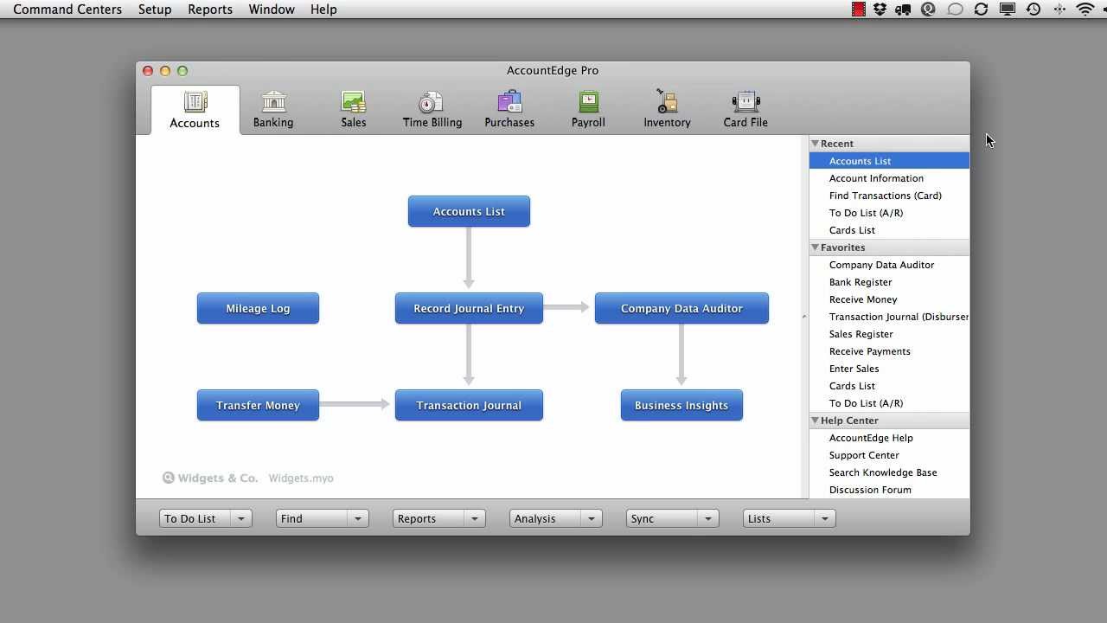Open the Dropbox menu bar icon
Screen dimensions: 1107x623
click(x=880, y=10)
